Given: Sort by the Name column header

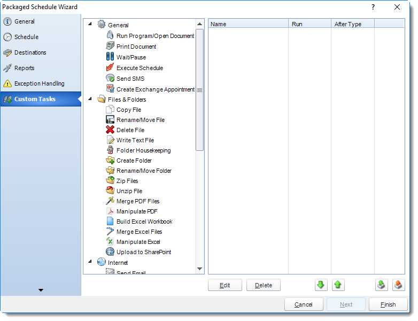Looking at the screenshot, I should click(x=248, y=24).
